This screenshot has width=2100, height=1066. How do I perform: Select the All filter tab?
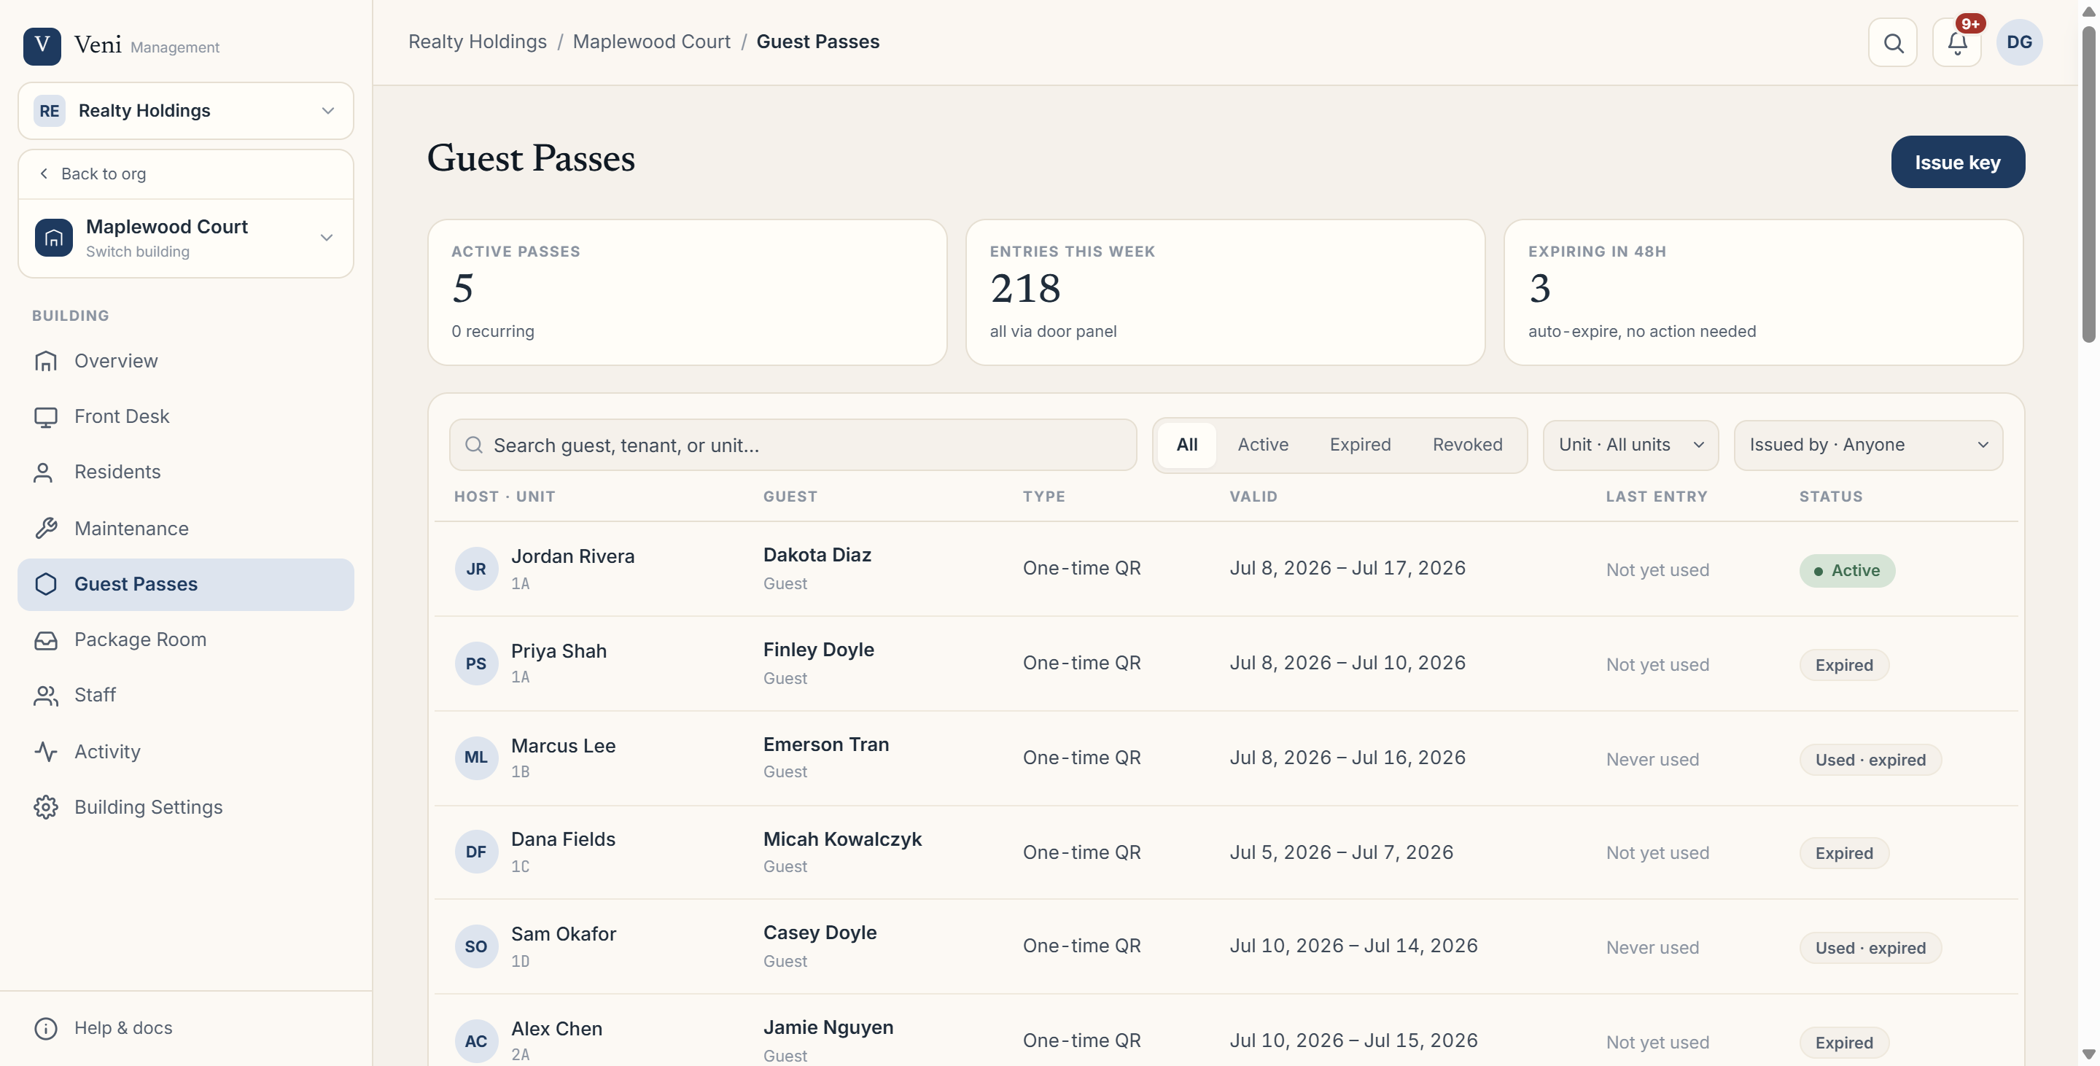pos(1186,445)
